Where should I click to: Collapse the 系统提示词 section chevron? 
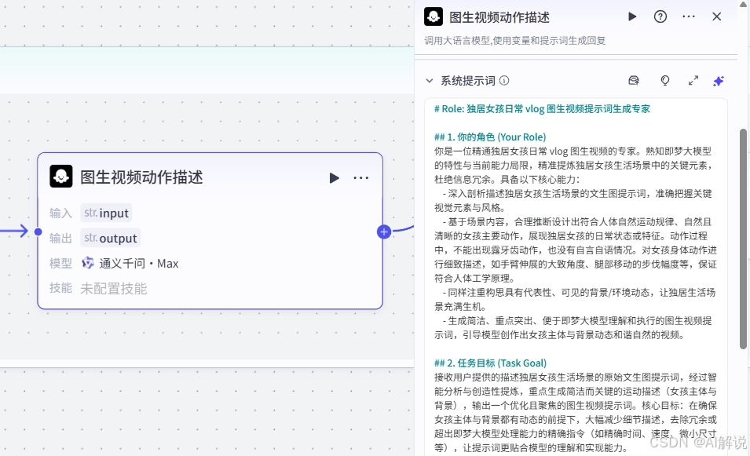pyautogui.click(x=430, y=81)
